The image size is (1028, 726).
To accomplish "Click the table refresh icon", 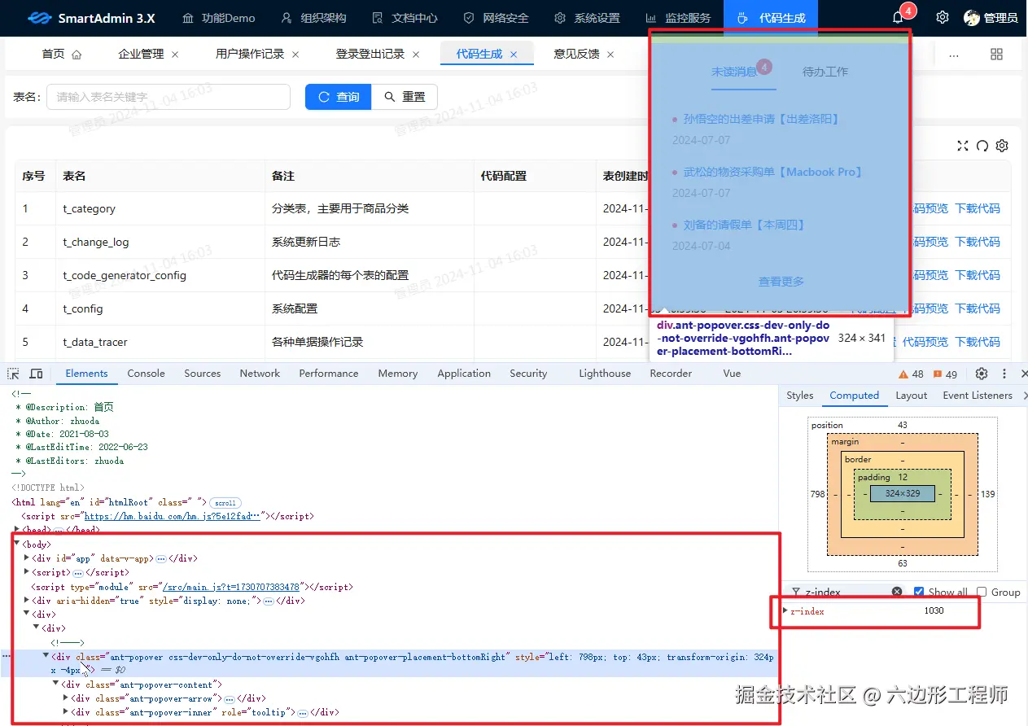I will (x=982, y=146).
